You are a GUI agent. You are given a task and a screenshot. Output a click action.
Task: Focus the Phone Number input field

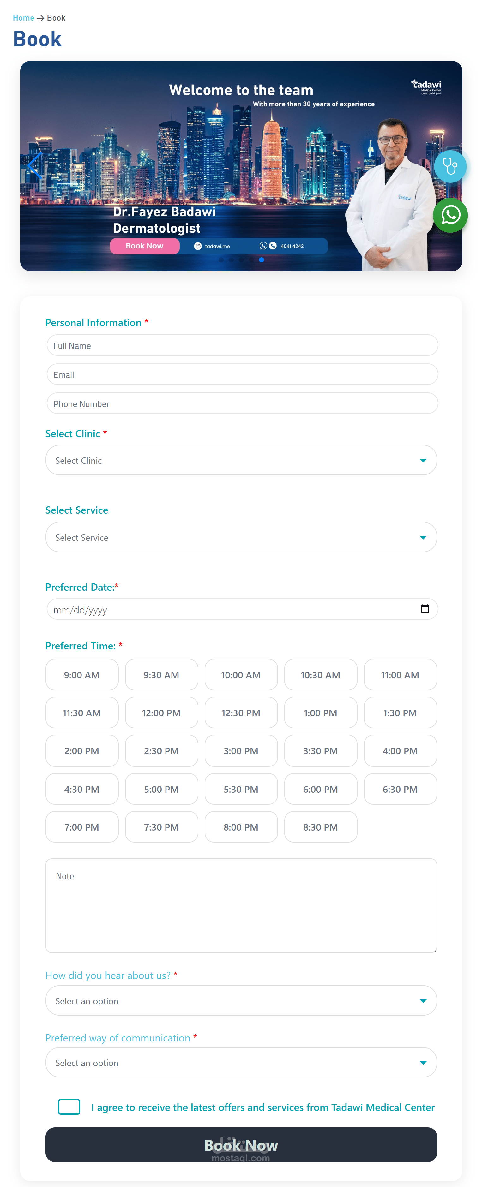(242, 403)
